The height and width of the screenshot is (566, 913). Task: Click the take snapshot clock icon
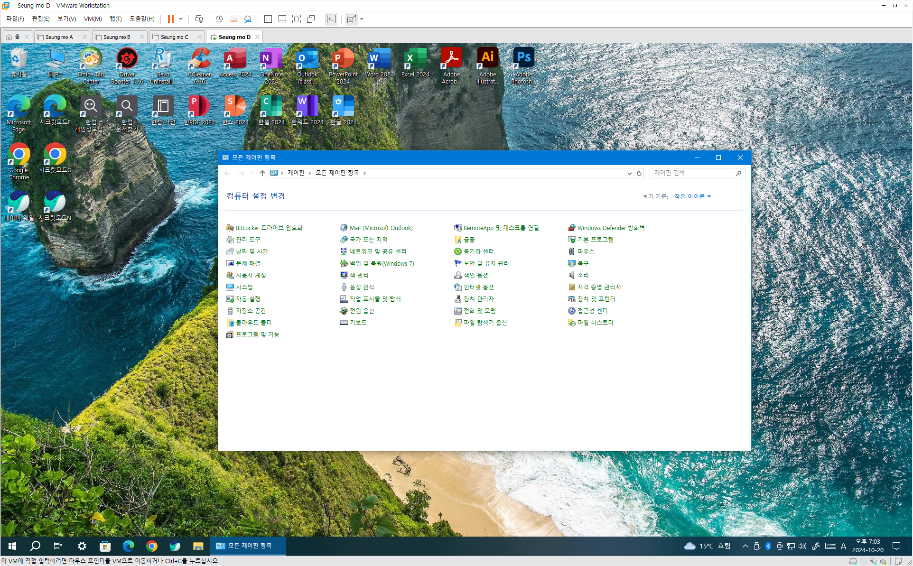click(219, 19)
